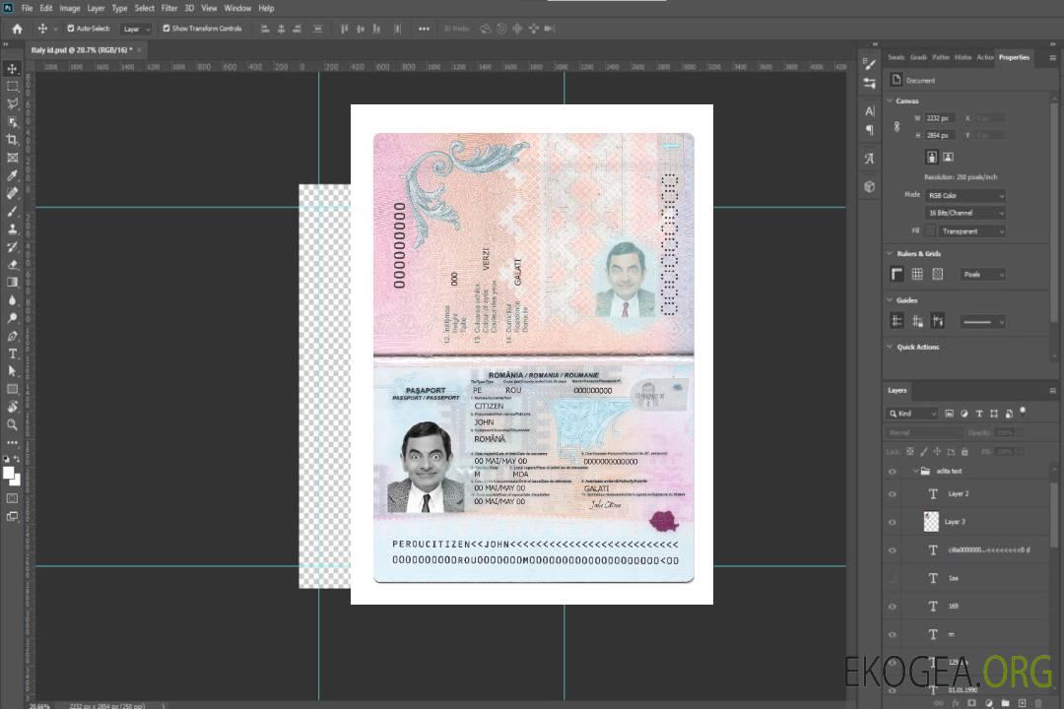Viewport: 1064px width, 709px height.
Task: Select the Lasso tool
Action: [12, 103]
